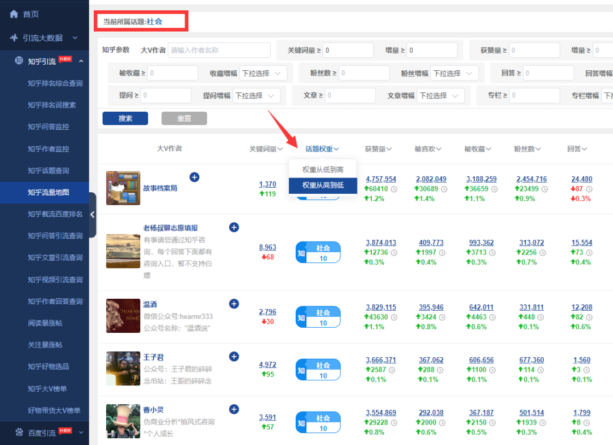Image resolution: width=613 pixels, height=445 pixels.
Task: Choose 权重从高到低 option
Action: coord(323,185)
